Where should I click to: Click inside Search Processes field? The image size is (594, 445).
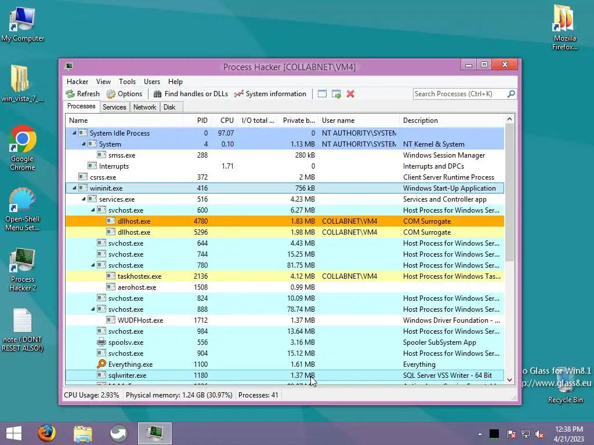[x=459, y=94]
